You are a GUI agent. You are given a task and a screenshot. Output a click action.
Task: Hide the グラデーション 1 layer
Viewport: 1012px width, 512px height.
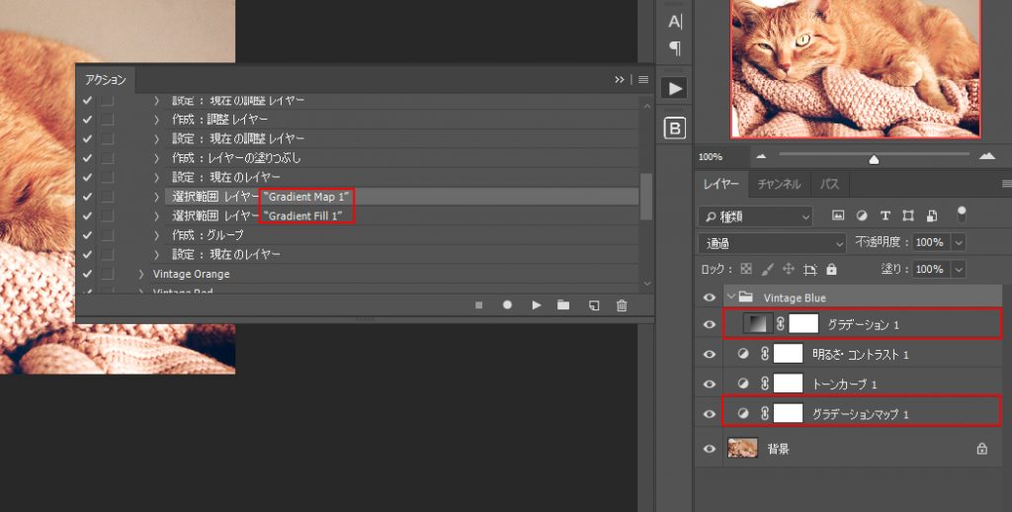pos(710,325)
